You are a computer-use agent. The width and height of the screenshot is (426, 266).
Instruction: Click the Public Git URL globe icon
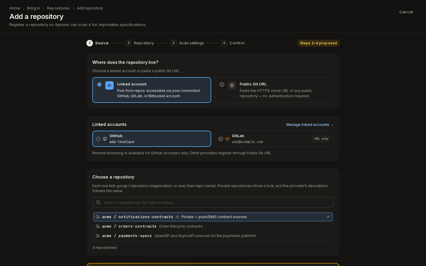pos(232,85)
